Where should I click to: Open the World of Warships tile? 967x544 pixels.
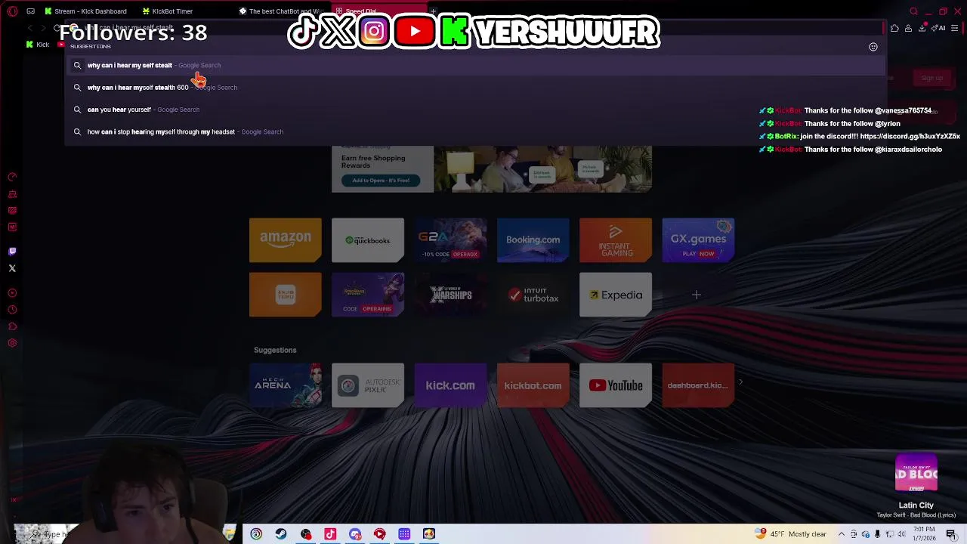pos(450,295)
